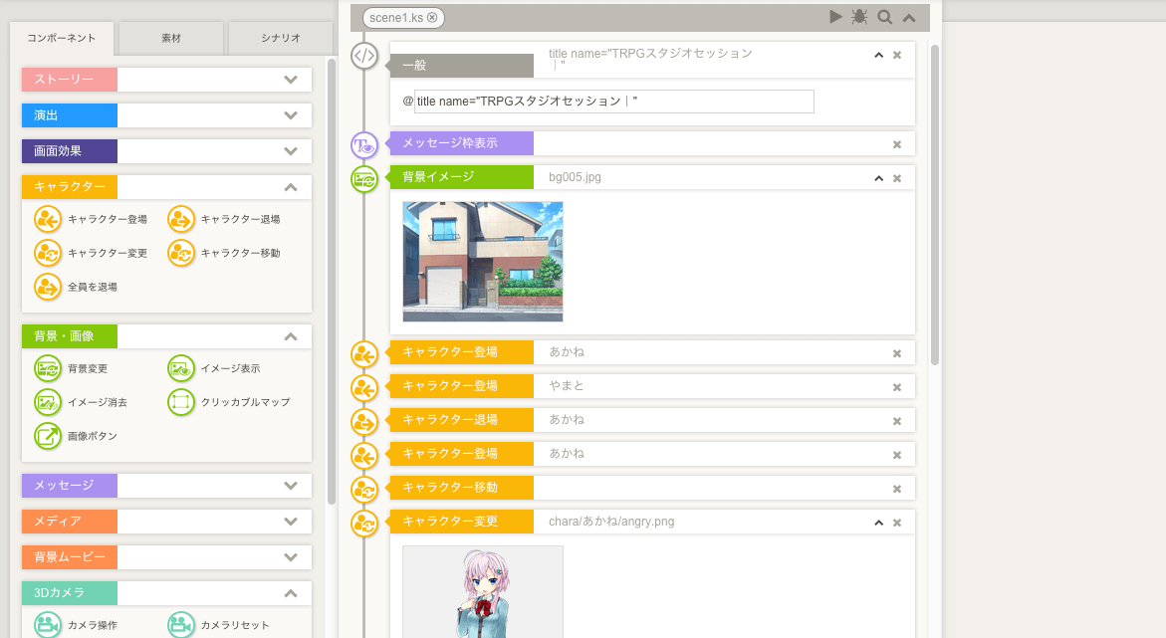Click the 画像ボタン component icon
Image resolution: width=1166 pixels, height=638 pixels.
[x=48, y=436]
